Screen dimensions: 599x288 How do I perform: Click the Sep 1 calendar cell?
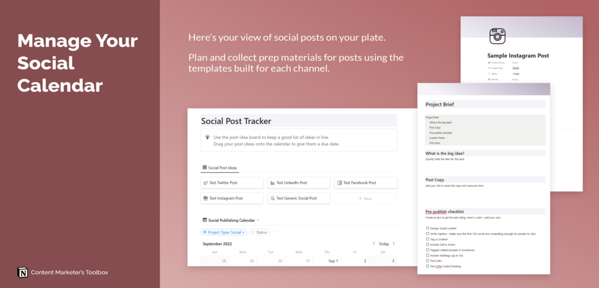click(327, 261)
